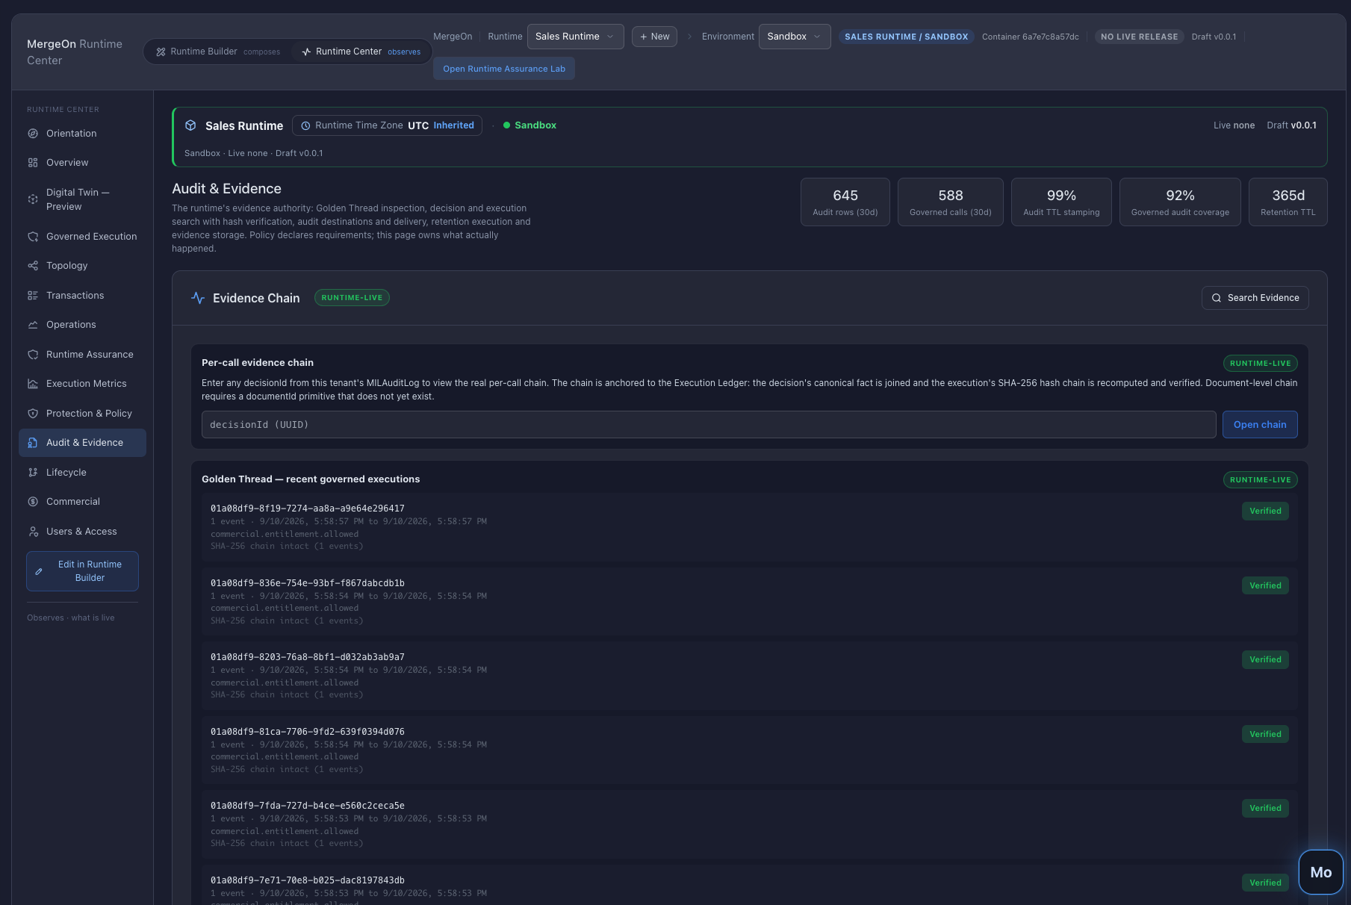The height and width of the screenshot is (905, 1351).
Task: Switch to Runtime Builder composes tab
Action: 218,52
